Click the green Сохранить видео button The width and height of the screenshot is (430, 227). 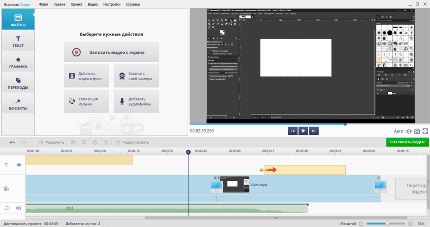pyautogui.click(x=407, y=142)
